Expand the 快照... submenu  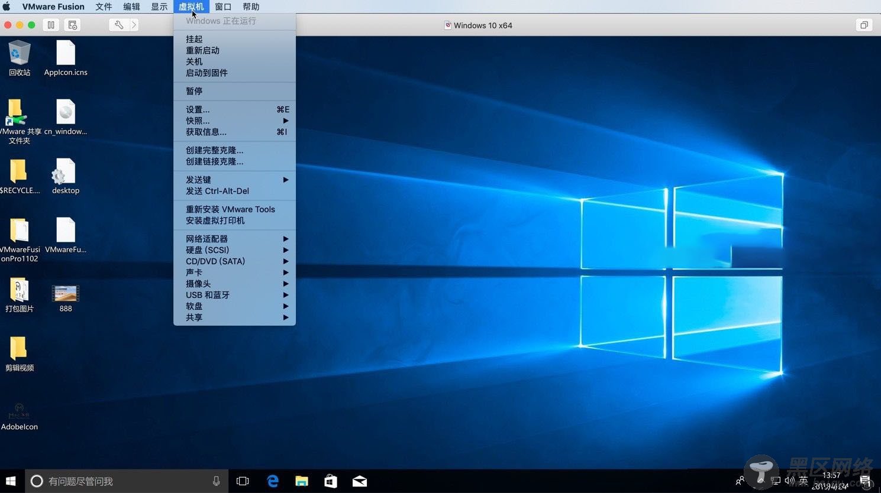pyautogui.click(x=234, y=121)
